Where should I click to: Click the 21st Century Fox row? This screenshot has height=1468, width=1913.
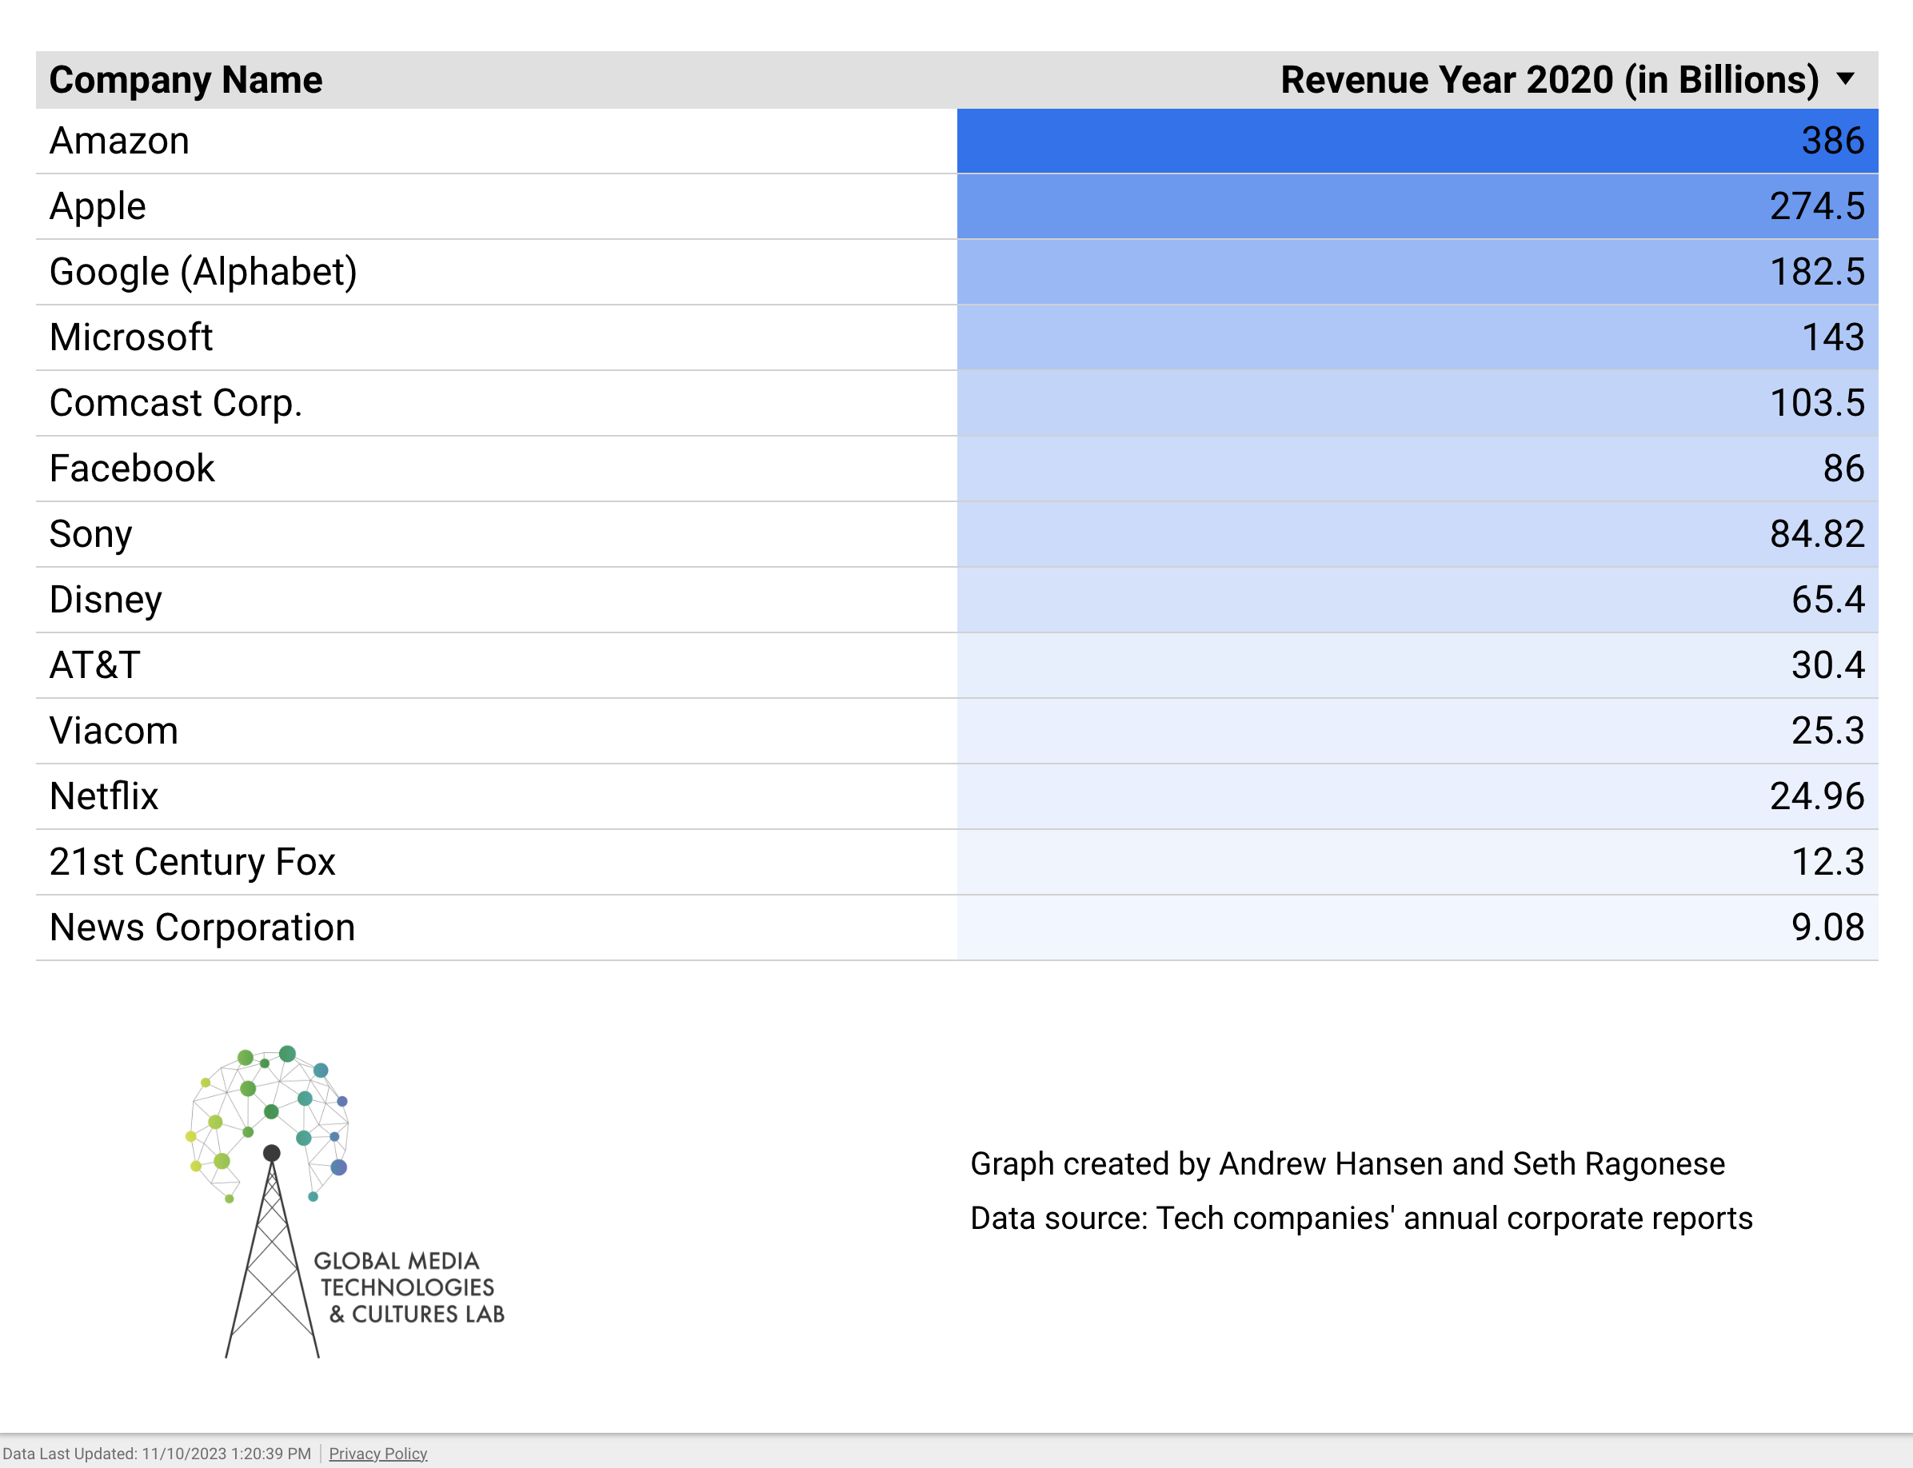click(x=192, y=862)
